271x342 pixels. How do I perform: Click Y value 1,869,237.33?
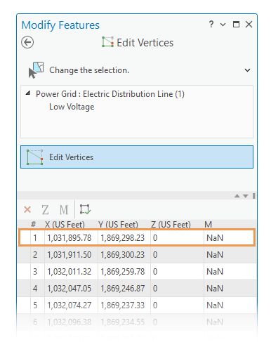click(123, 305)
